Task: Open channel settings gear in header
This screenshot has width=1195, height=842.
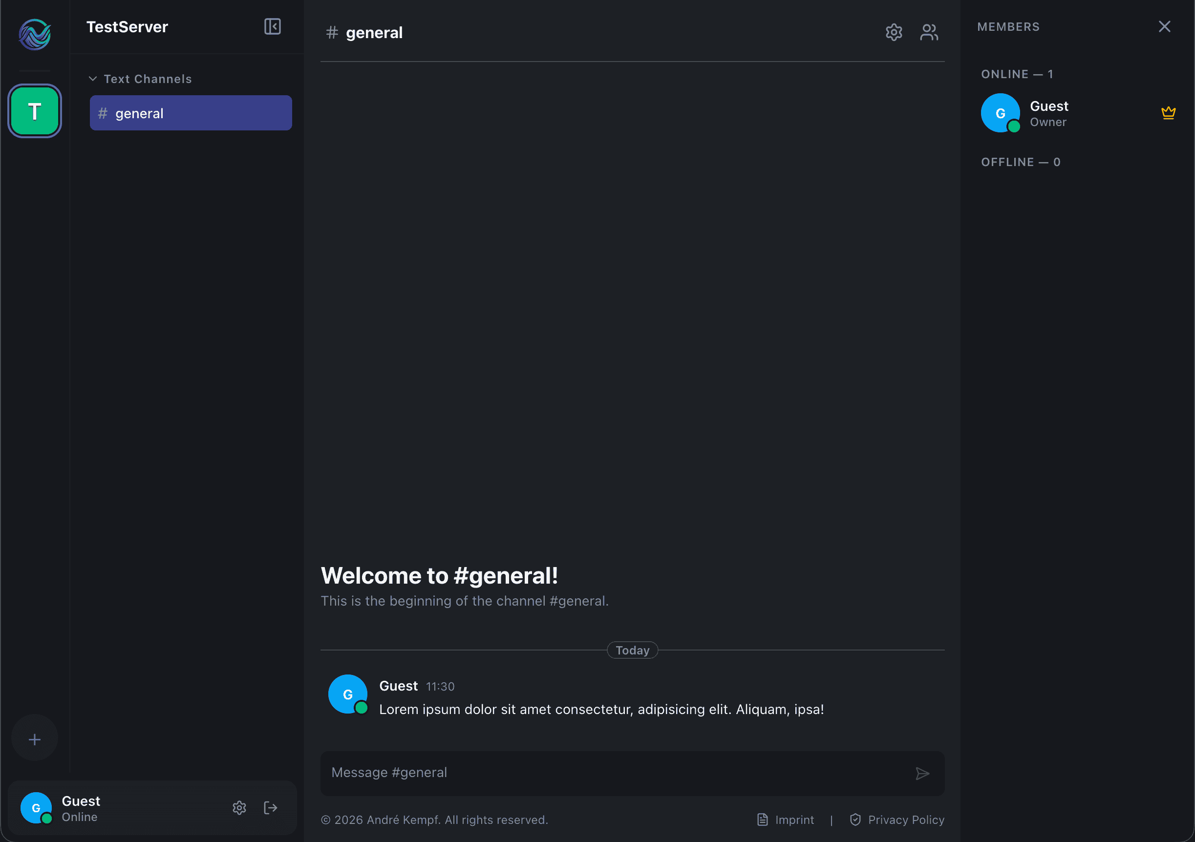Action: pos(894,32)
